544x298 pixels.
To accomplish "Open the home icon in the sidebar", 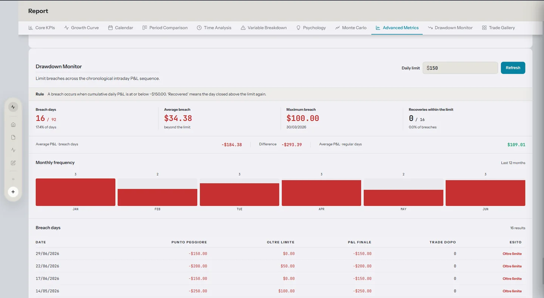I will (13, 125).
